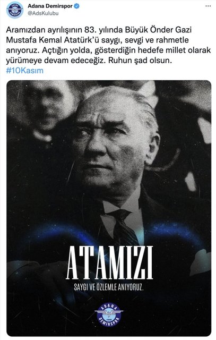This screenshot has height=340, width=216.
Task: Click the Adana Demirspor crest inside image
Action: coord(109,314)
